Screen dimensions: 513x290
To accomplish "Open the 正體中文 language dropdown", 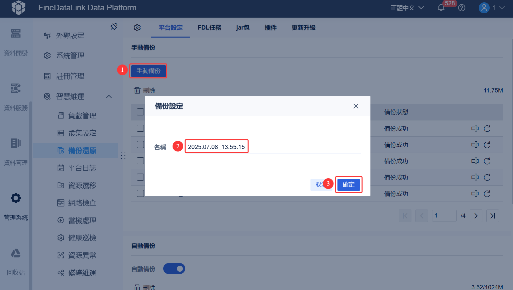I will tap(407, 8).
